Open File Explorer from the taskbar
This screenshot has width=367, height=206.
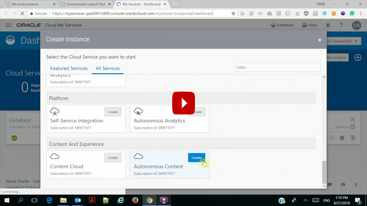(63, 200)
